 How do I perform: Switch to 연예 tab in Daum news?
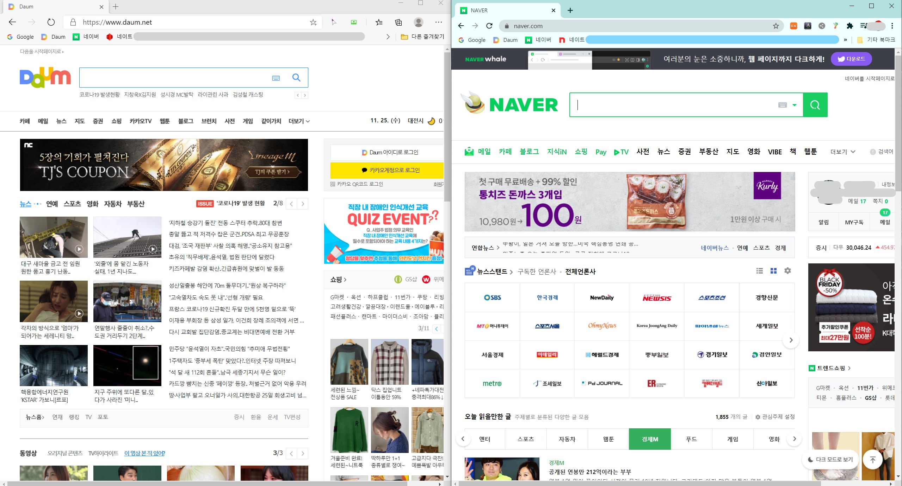pyautogui.click(x=52, y=204)
